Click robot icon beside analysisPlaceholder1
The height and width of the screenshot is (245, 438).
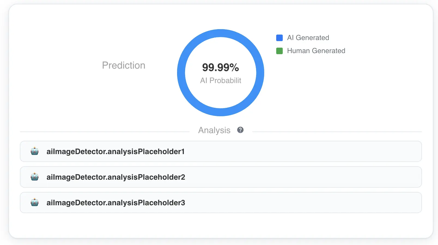[35, 151]
